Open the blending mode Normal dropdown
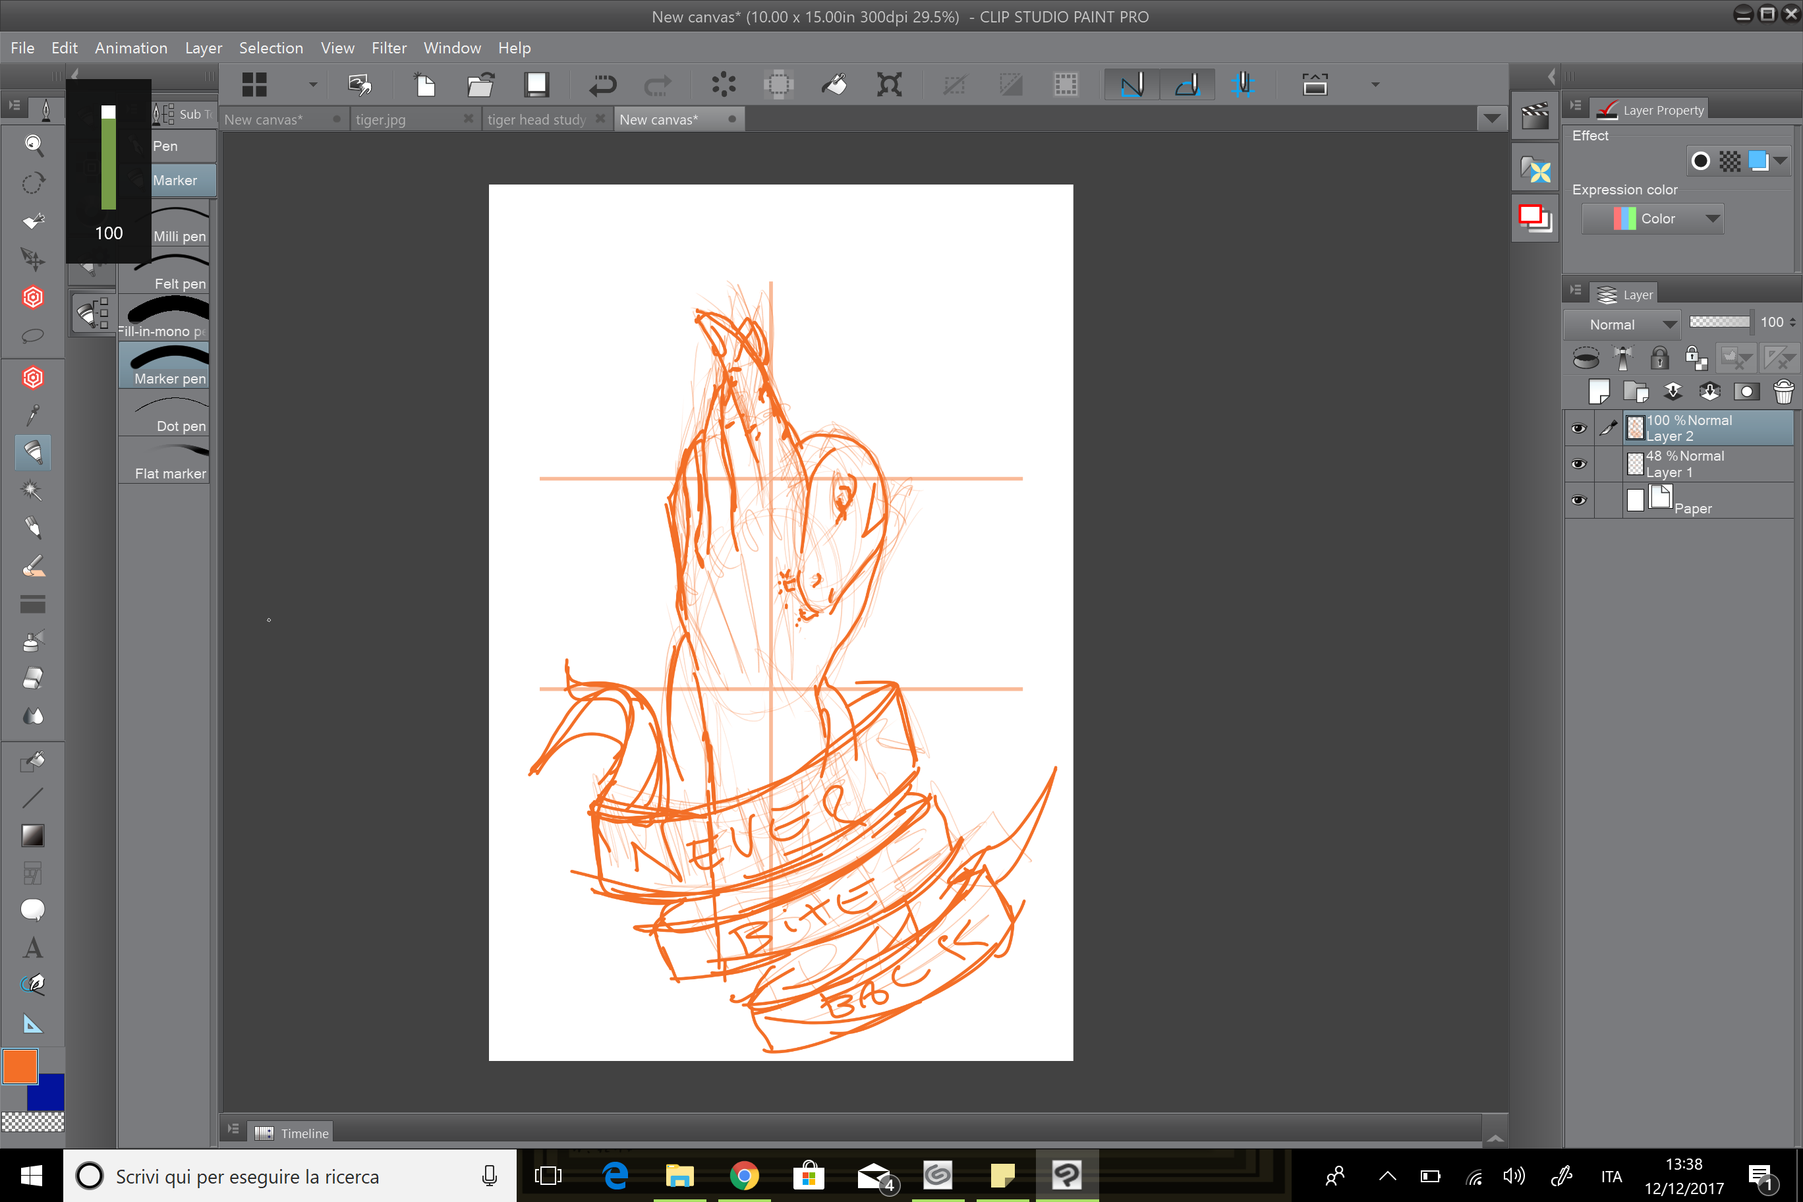Image resolution: width=1803 pixels, height=1202 pixels. pyautogui.click(x=1622, y=324)
